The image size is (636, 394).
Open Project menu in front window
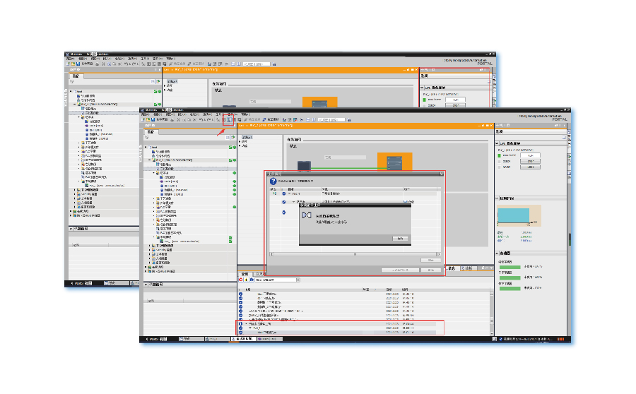pyautogui.click(x=145, y=114)
